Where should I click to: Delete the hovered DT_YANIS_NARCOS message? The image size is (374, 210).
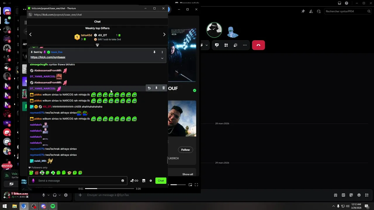click(164, 88)
